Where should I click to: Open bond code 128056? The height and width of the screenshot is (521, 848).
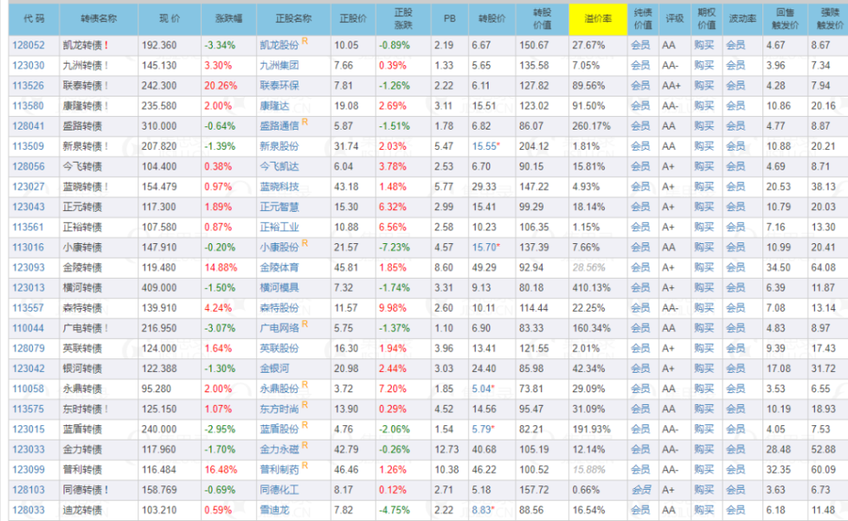[x=29, y=166]
